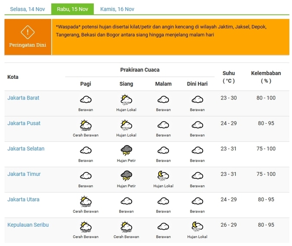Viewport: 292px width, 246px height.
Task: Open the Jakarta Barat city link
Action: (x=23, y=98)
